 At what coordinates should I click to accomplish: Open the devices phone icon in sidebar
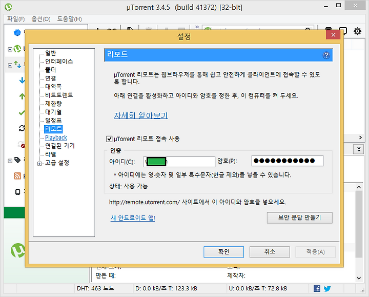tap(17, 192)
